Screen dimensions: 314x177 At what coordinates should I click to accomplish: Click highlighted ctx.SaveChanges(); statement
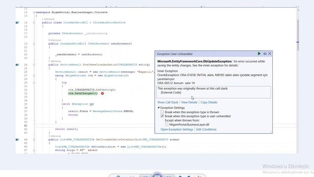[x=83, y=93]
